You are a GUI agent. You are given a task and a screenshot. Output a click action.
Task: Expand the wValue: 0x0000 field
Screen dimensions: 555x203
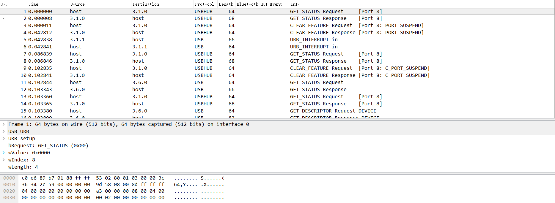(4, 153)
